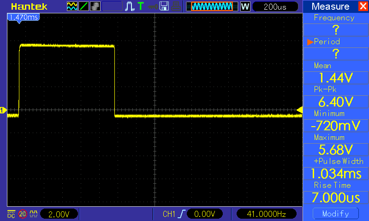Viewport: 369px width, 221px height.
Task: Click the green T trigger status icon
Action: 140,6
